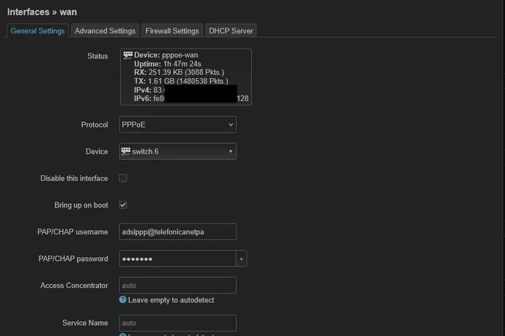Expand the Device dropdown showing switch.6
Viewport: 505px width, 336px height.
(177, 151)
